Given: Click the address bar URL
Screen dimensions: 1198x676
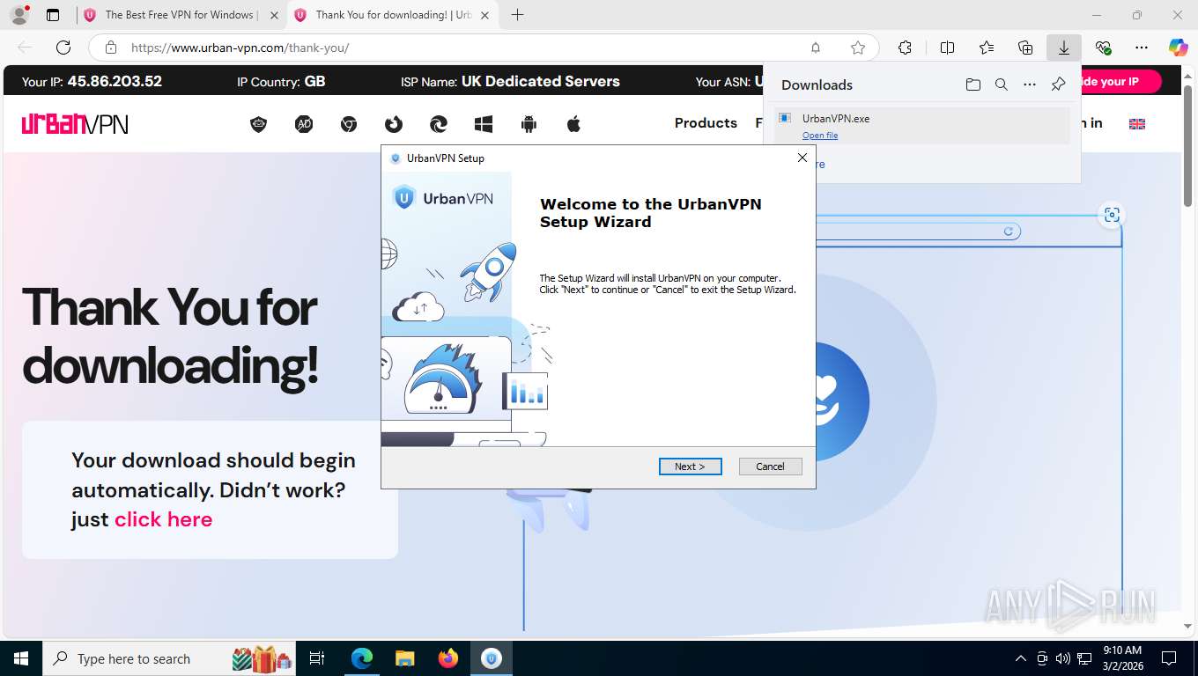Looking at the screenshot, I should [x=240, y=48].
